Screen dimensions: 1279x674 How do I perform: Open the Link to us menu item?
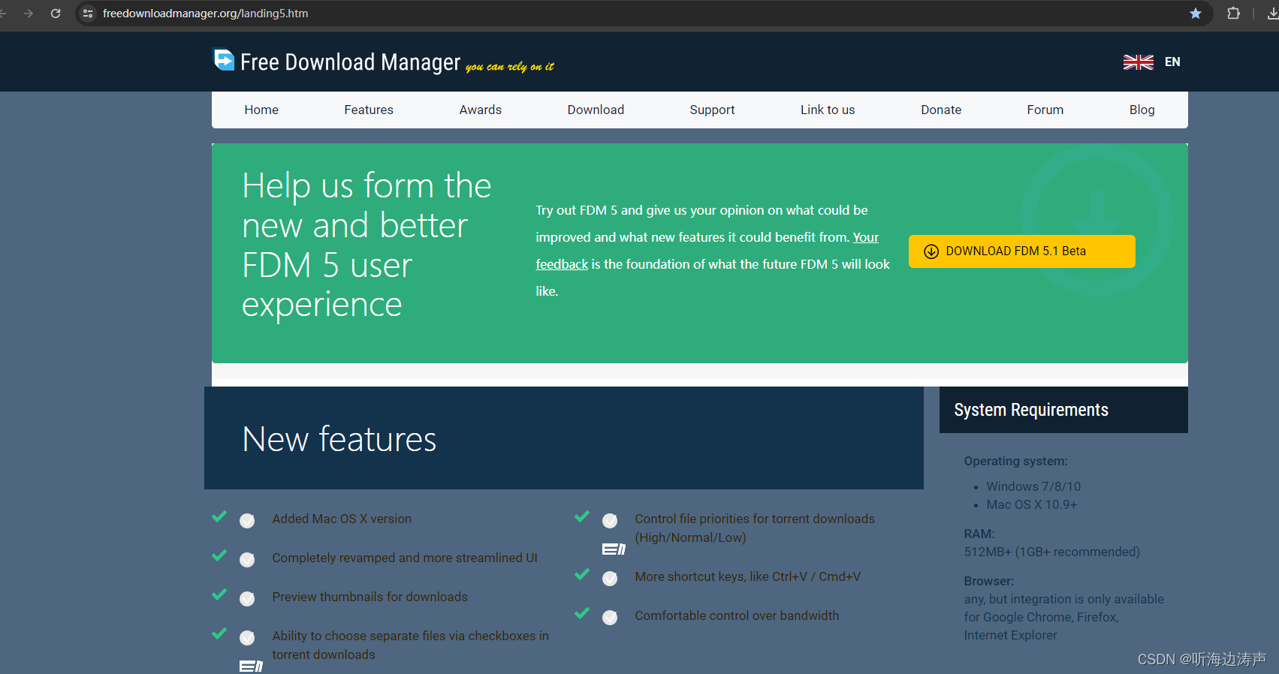coord(828,110)
